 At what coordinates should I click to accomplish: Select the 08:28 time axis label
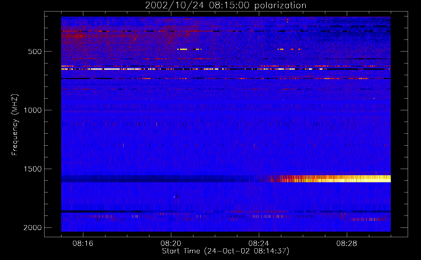[347, 244]
